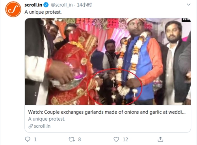This screenshot has width=197, height=145.
Task: Click the retweet count number 8
Action: [x=80, y=140]
